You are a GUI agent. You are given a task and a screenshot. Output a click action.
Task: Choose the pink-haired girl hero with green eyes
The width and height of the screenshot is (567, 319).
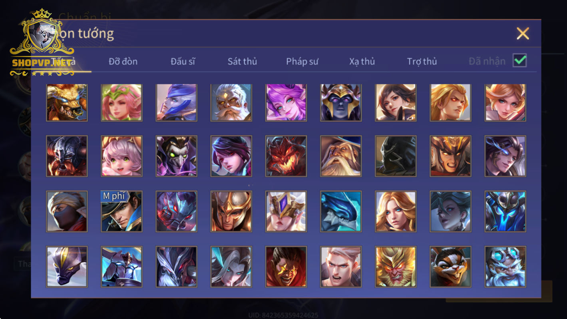point(121,156)
